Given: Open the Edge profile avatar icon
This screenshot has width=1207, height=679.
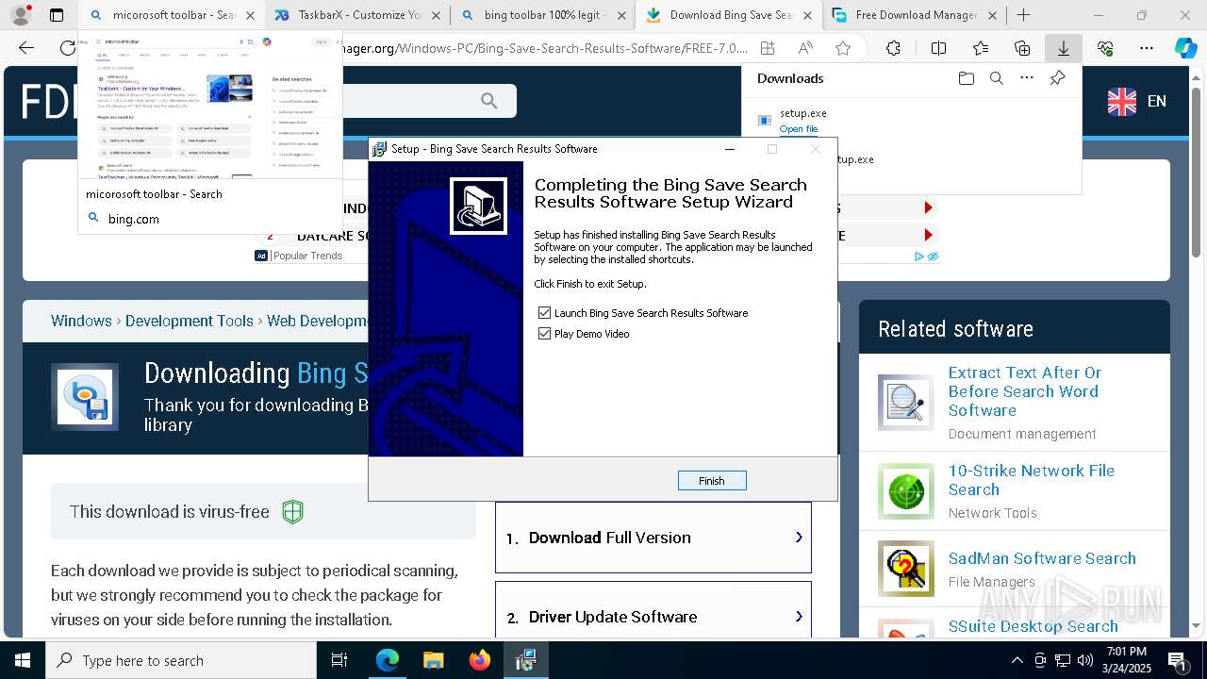Looking at the screenshot, I should click(x=20, y=15).
